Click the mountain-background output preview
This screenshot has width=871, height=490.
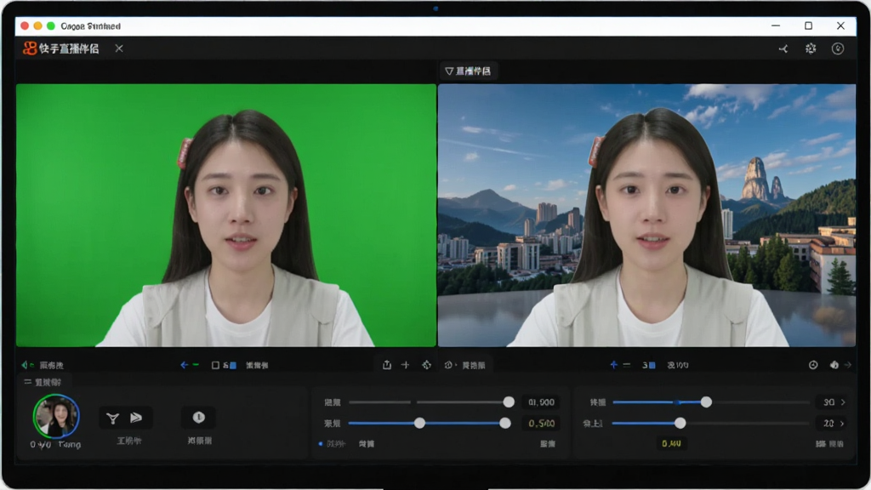point(646,215)
